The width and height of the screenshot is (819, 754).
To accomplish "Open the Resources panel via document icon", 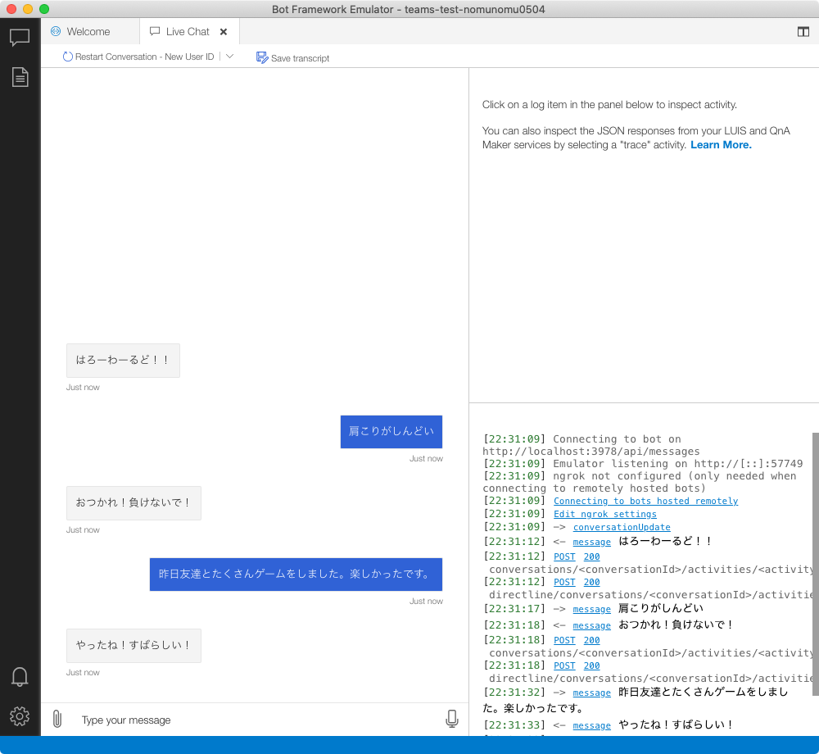I will (x=20, y=76).
